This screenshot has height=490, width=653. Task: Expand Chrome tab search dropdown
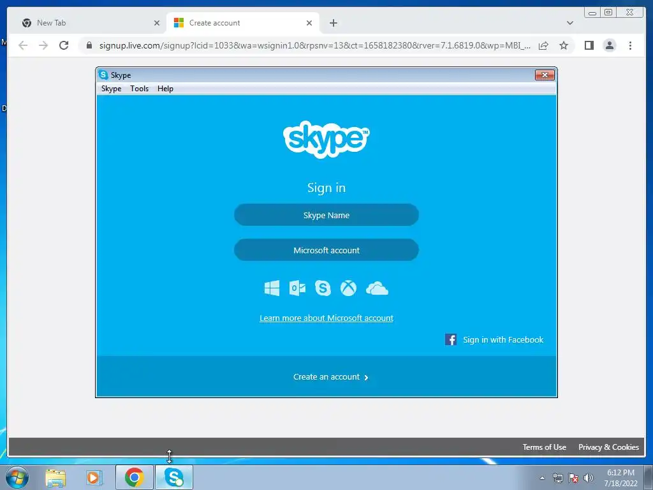(x=569, y=23)
